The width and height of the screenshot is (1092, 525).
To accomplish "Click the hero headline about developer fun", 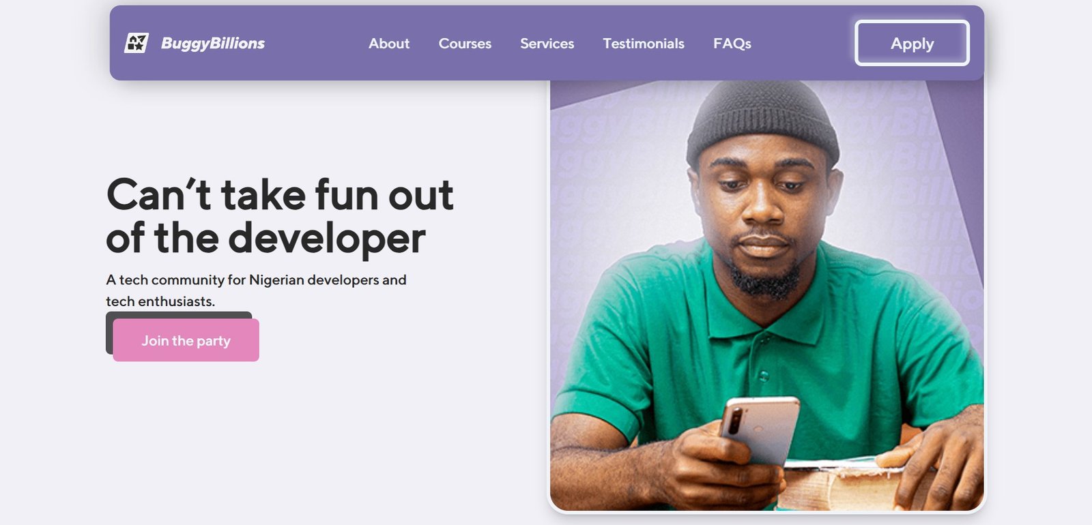I will click(x=280, y=216).
